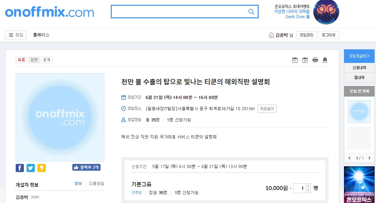Screen dimensions: 376x203
Task: Share the event on Twitter
Action: point(31,168)
